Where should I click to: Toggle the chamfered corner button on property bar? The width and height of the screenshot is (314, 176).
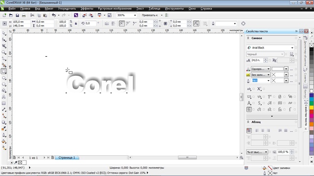134,23
